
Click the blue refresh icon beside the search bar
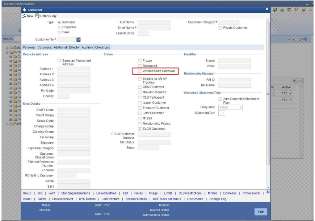click(305, 39)
